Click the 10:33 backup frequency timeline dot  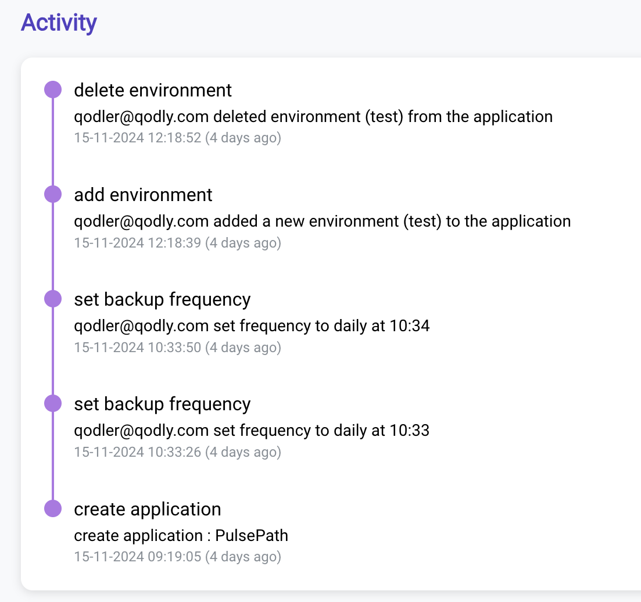[x=53, y=403]
